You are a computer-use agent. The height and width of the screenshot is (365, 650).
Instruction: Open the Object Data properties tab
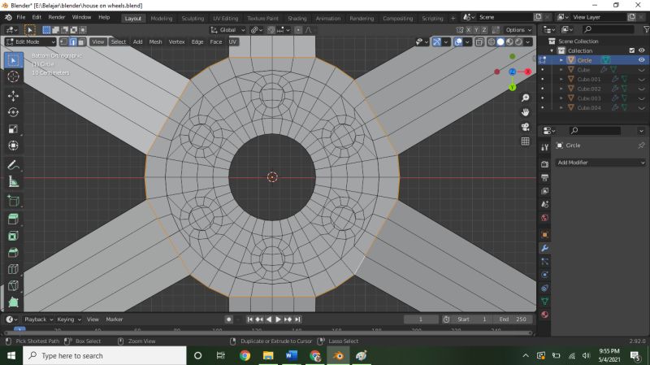[x=544, y=301]
